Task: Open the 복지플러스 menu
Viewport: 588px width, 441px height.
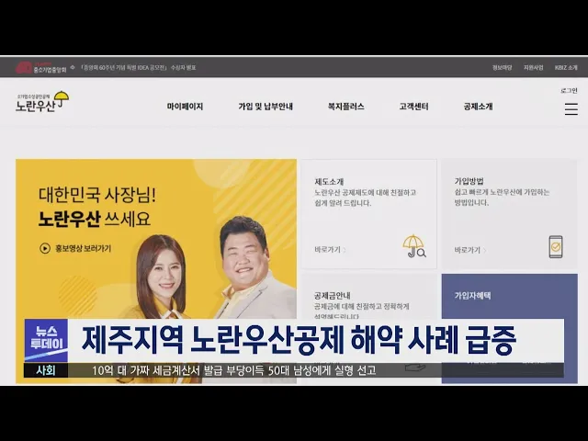Action: (345, 107)
